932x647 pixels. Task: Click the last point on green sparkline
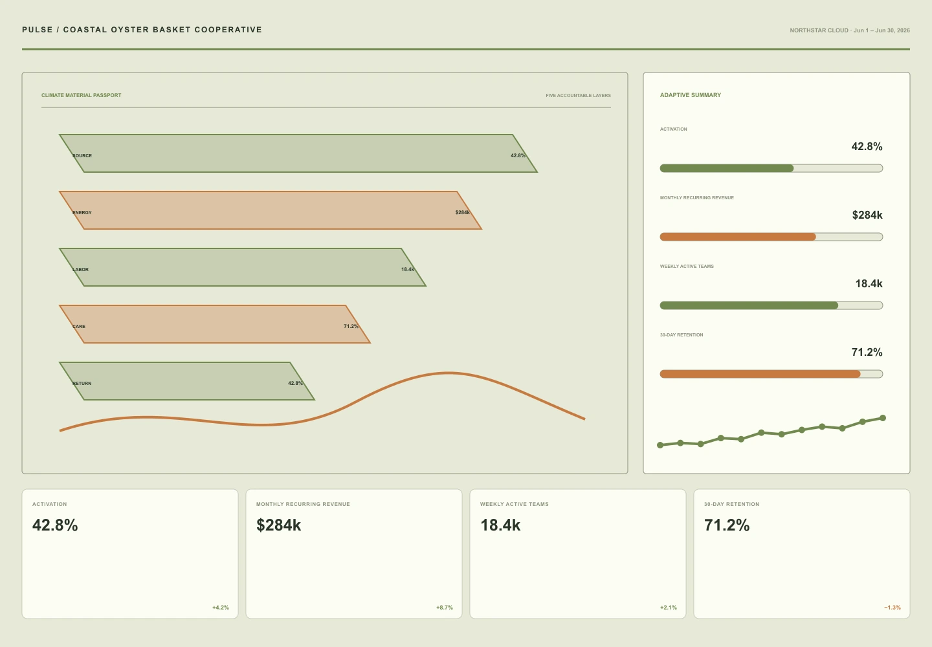tap(883, 418)
